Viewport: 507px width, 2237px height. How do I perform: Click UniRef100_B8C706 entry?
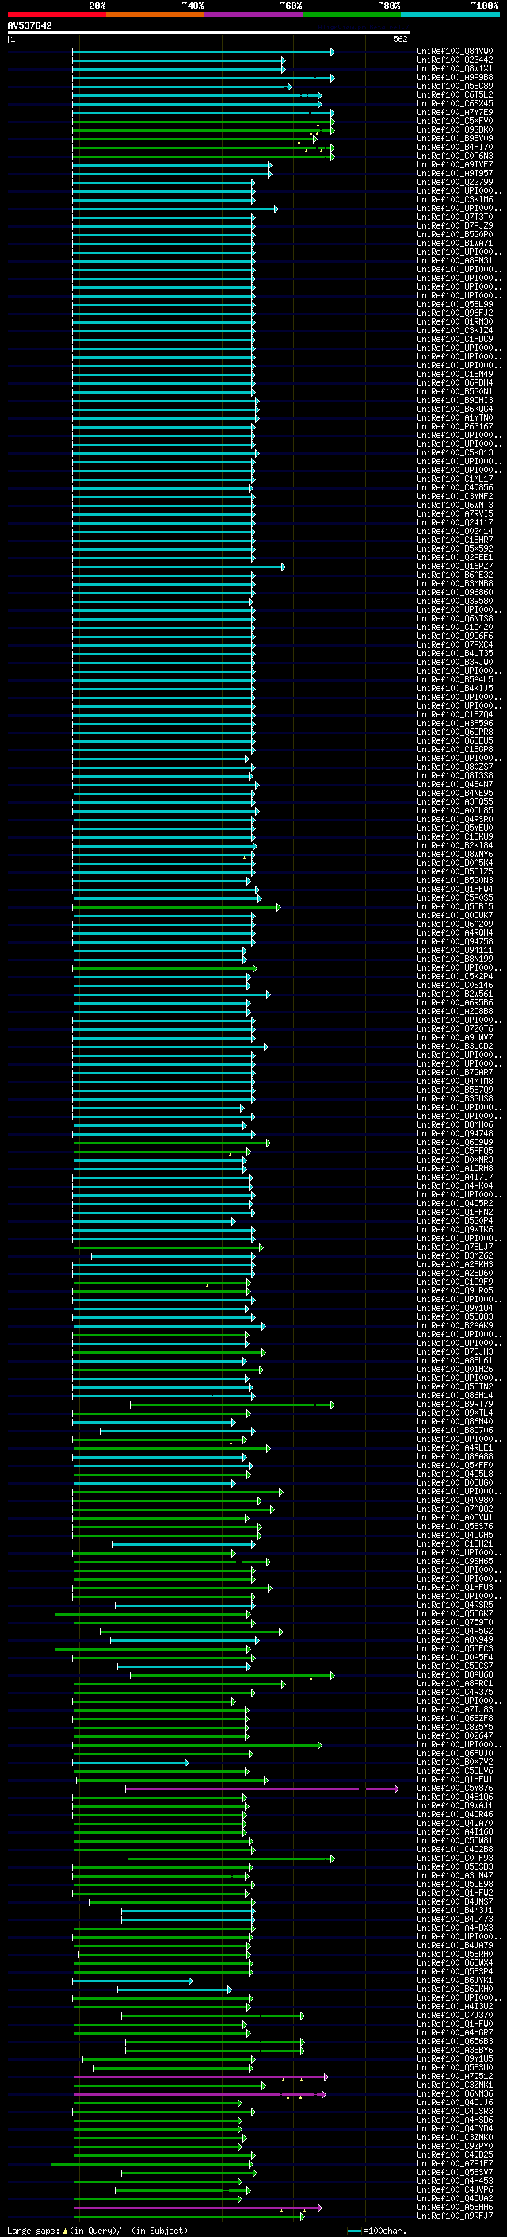[x=455, y=1430]
